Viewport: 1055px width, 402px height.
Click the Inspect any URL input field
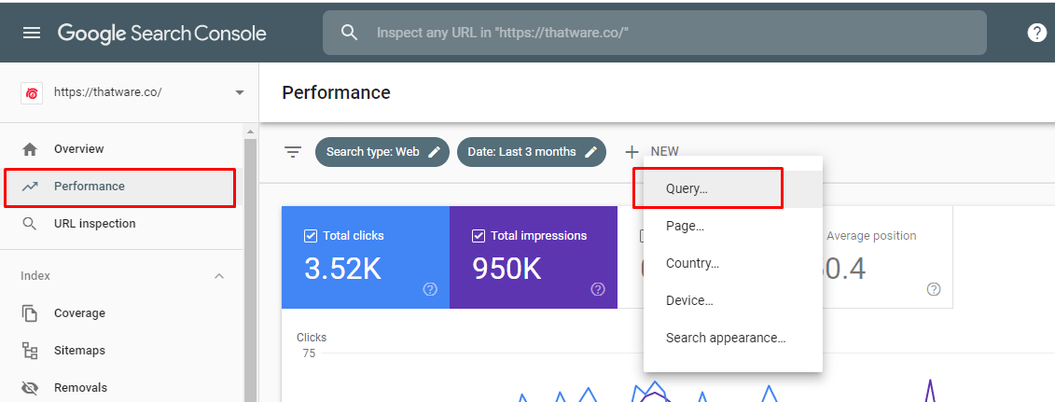click(x=655, y=33)
